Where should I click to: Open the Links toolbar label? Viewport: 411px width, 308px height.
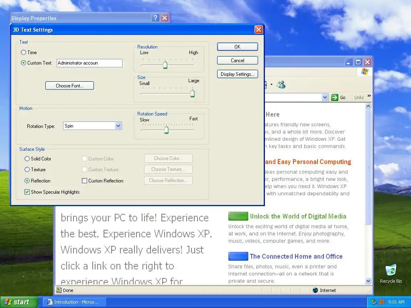click(x=359, y=97)
